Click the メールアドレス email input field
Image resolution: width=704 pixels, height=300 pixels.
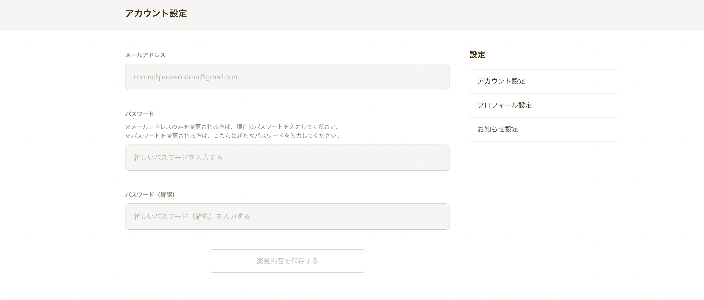pyautogui.click(x=287, y=77)
